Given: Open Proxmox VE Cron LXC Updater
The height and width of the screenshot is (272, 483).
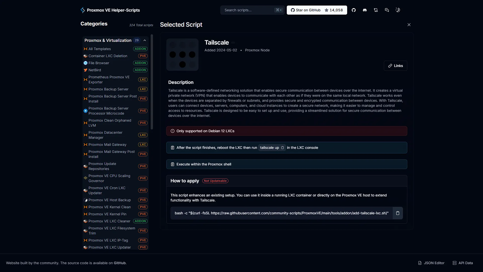Looking at the screenshot, I should 115,190.
